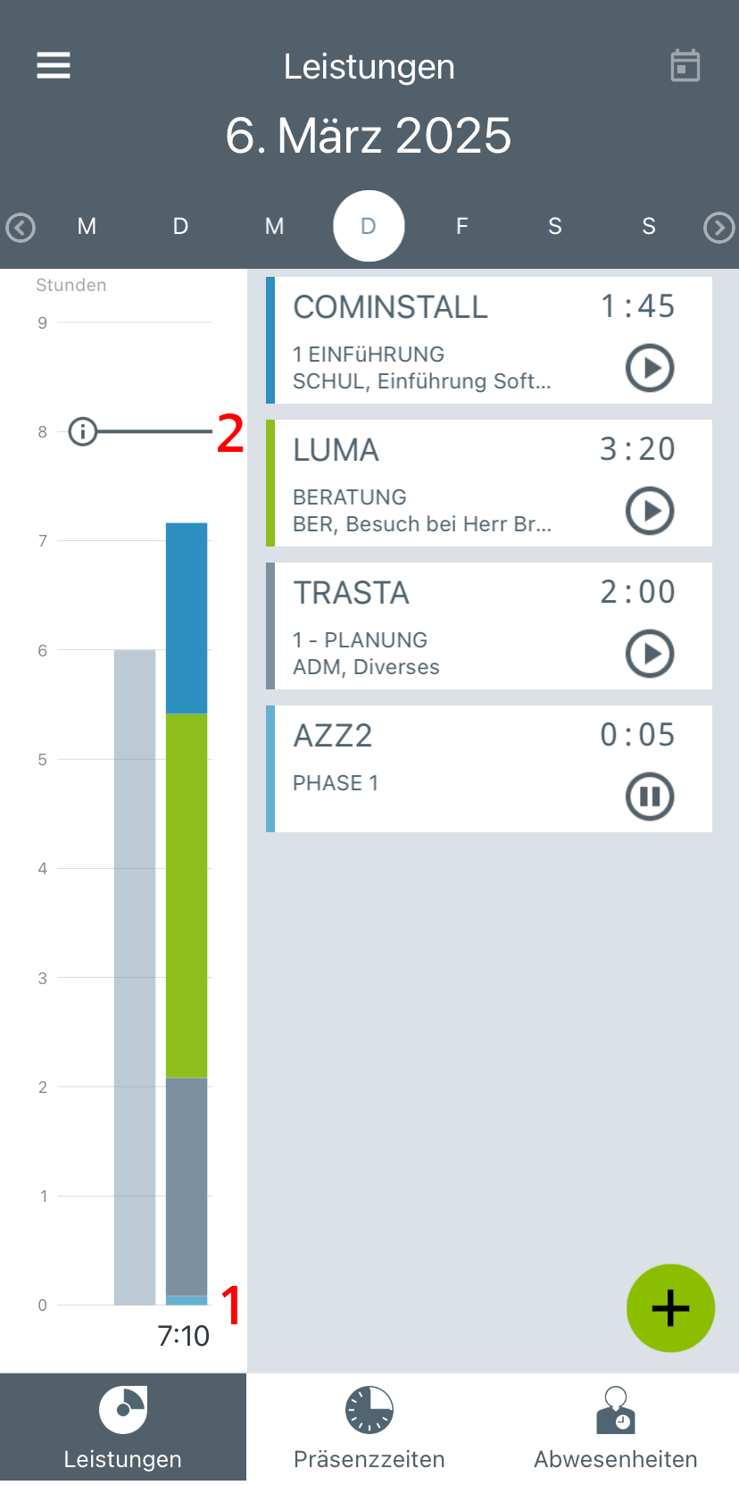The image size is (739, 1485).
Task: Tap the green add entry button
Action: [x=670, y=1308]
